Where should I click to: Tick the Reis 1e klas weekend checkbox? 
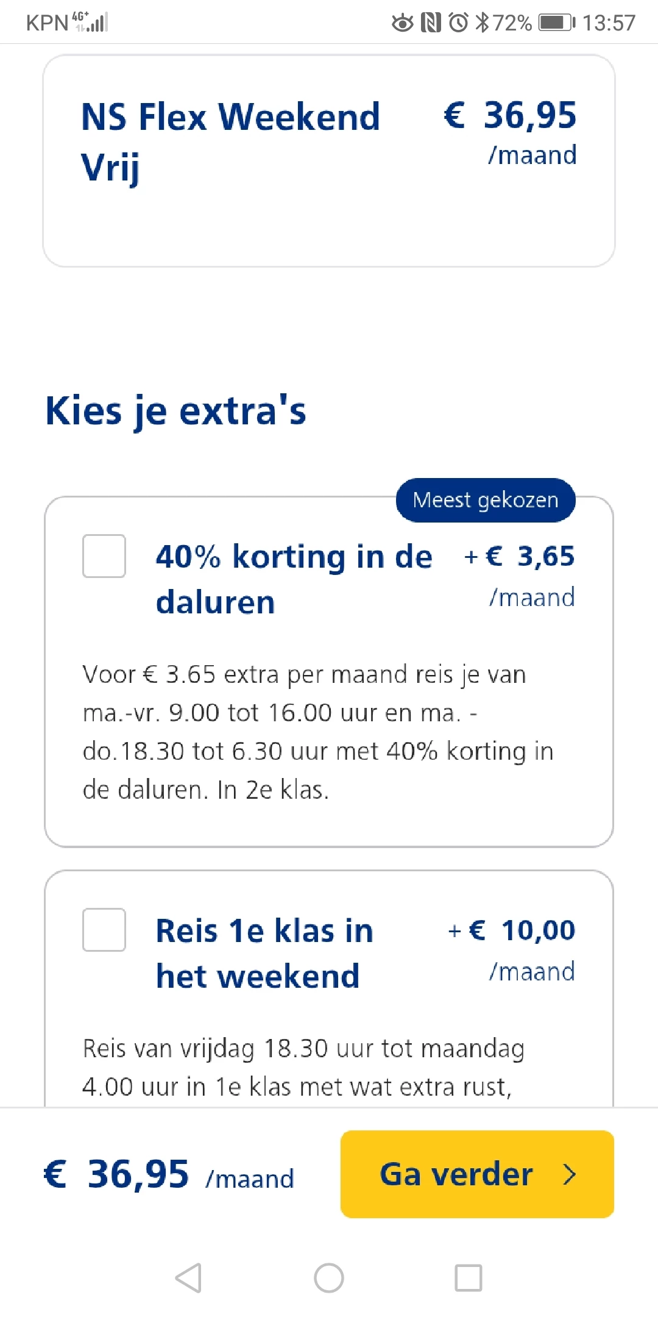pyautogui.click(x=104, y=930)
